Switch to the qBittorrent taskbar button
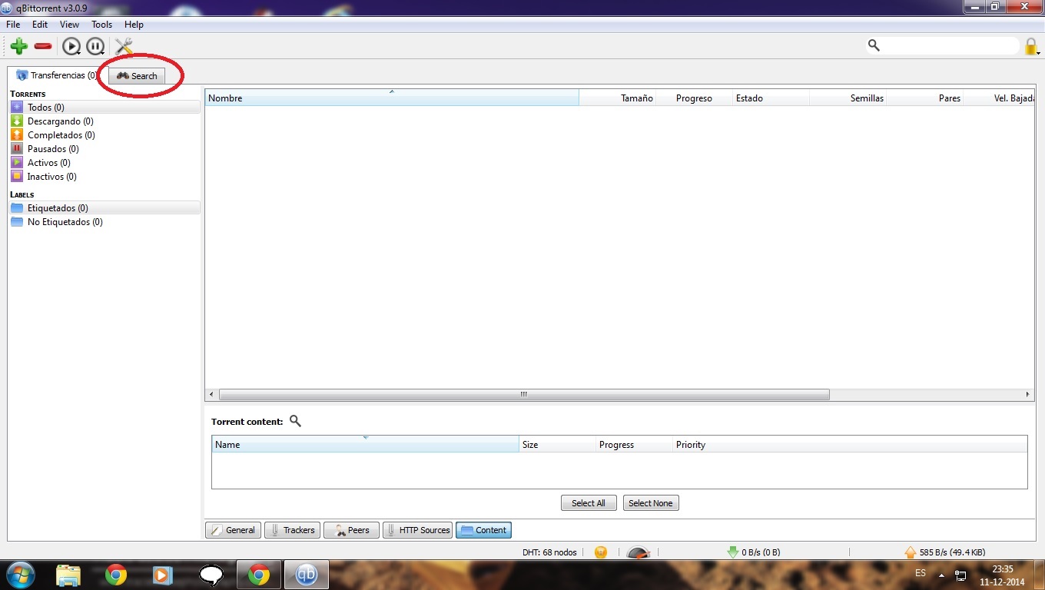Image resolution: width=1045 pixels, height=590 pixels. click(307, 575)
